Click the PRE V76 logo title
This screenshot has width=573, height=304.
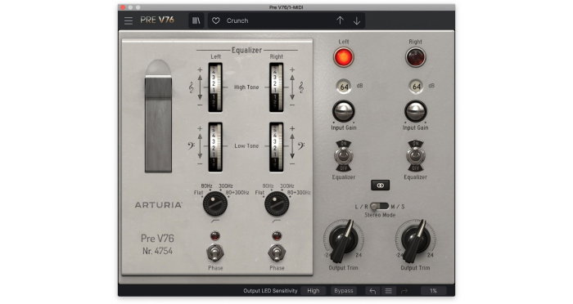[x=157, y=20]
